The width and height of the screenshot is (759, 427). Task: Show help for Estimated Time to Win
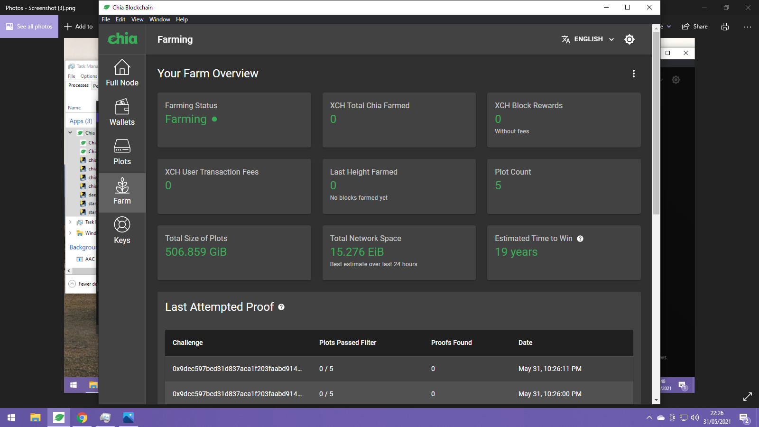pos(580,239)
